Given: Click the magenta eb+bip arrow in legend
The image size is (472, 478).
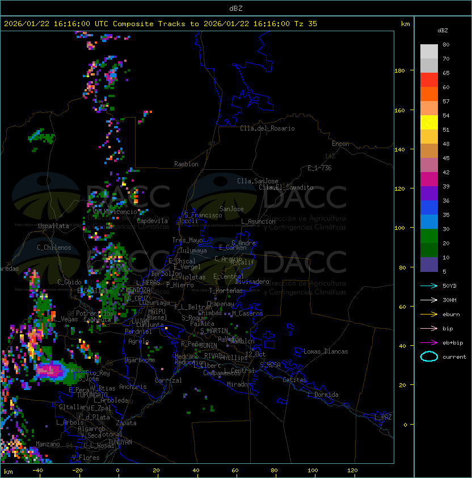Looking at the screenshot, I should (429, 343).
